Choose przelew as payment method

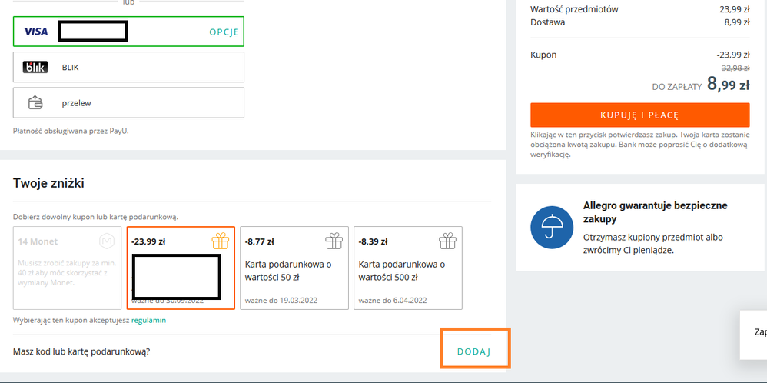point(128,103)
